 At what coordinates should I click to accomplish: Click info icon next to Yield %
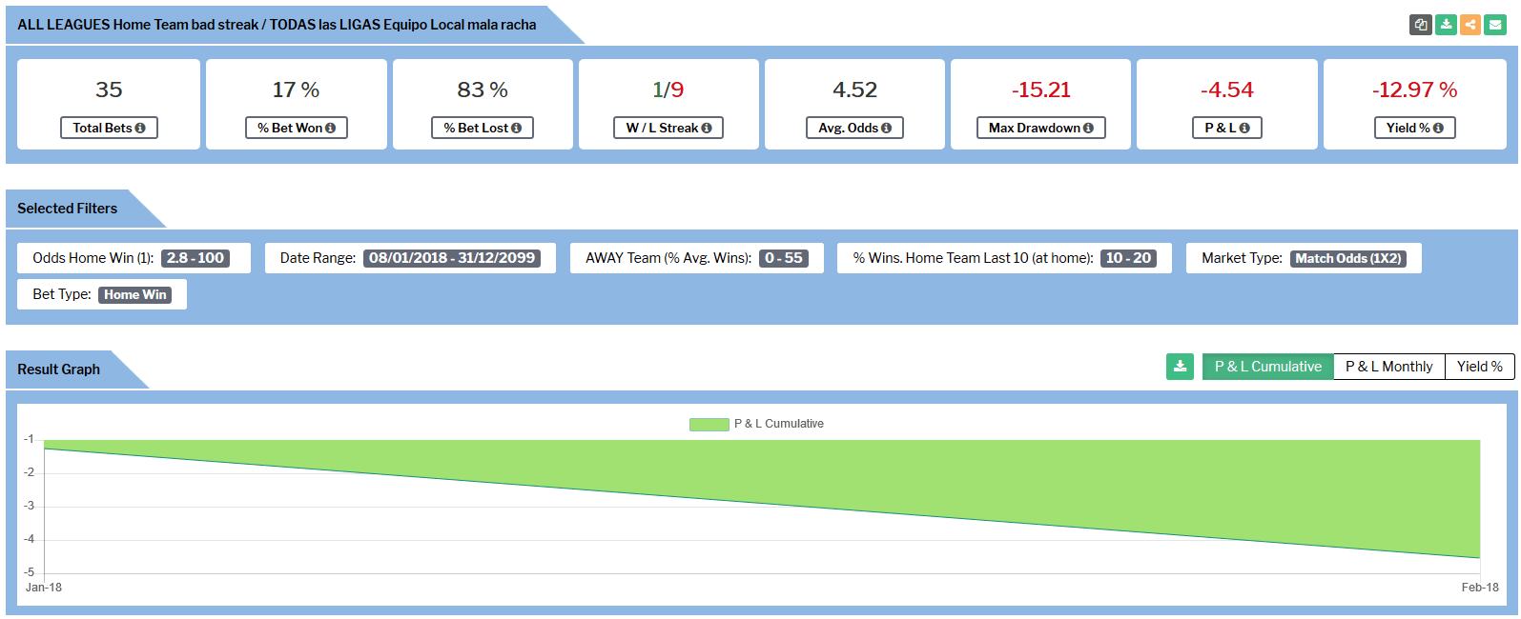pos(1438,129)
